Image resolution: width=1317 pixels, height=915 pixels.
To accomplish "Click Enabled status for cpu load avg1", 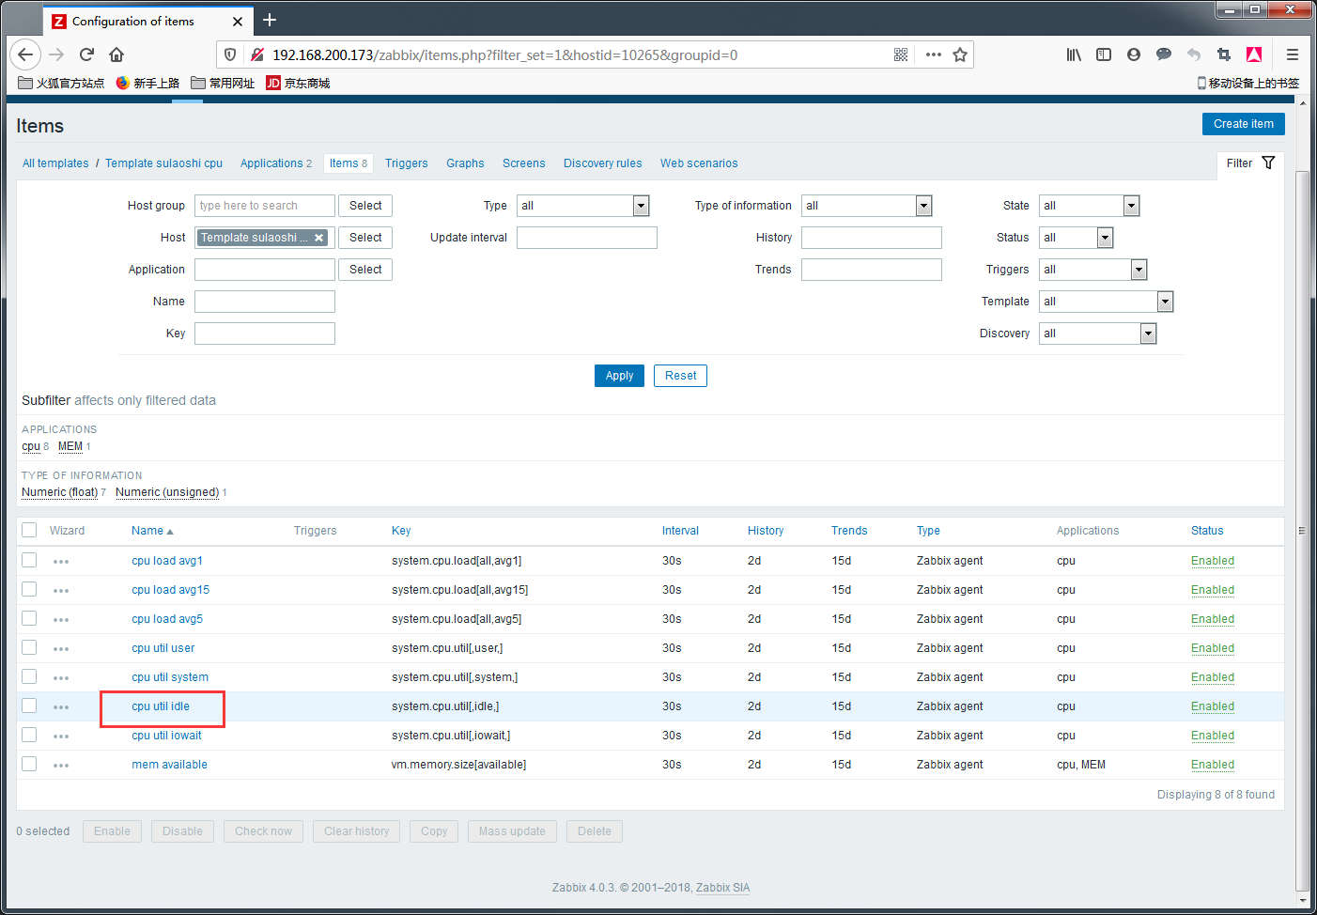I will (x=1213, y=561).
